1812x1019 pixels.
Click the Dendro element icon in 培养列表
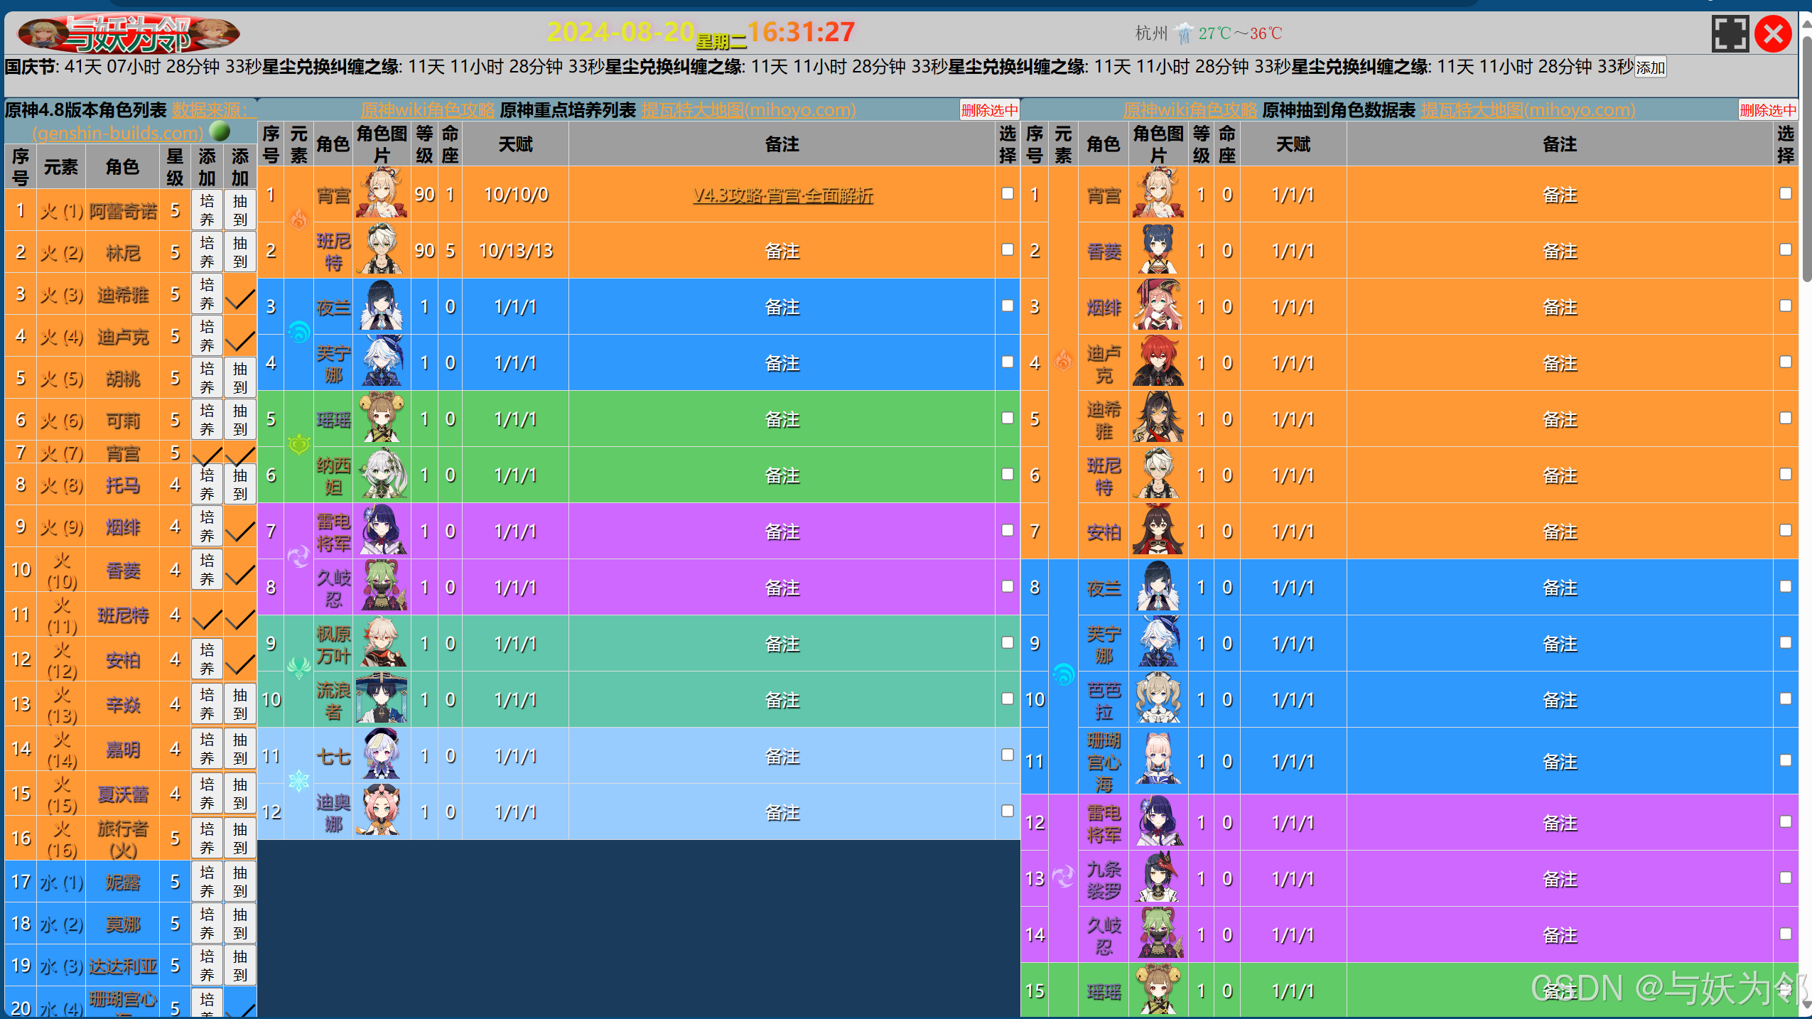[298, 445]
